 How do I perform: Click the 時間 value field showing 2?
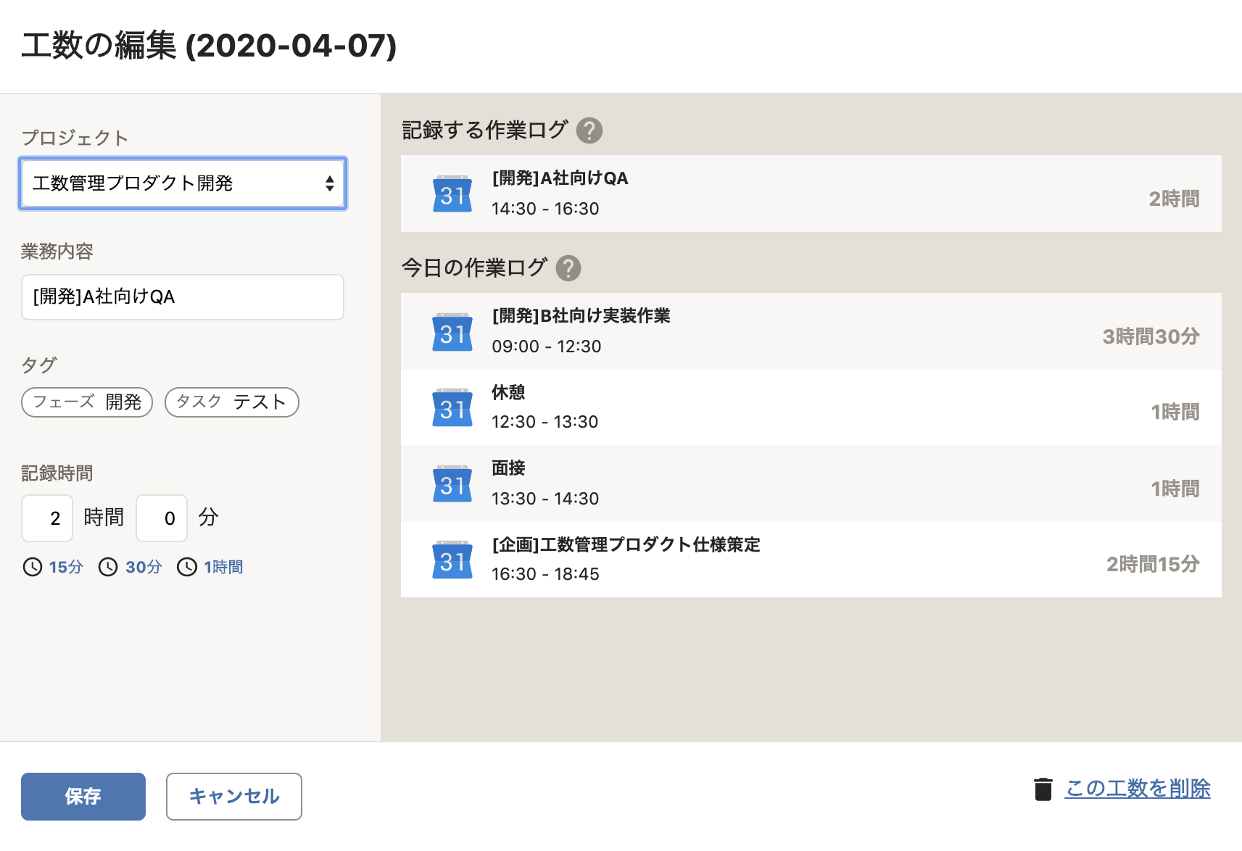(46, 518)
